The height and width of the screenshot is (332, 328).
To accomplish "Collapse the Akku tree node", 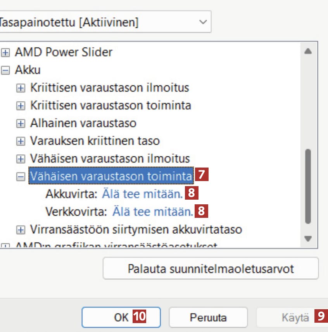I will click(5, 70).
